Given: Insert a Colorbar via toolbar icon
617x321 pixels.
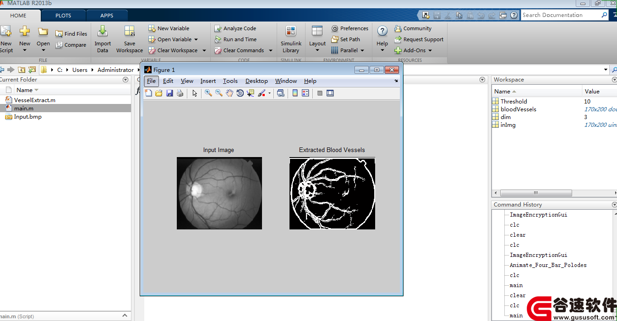Looking at the screenshot, I should coord(295,93).
